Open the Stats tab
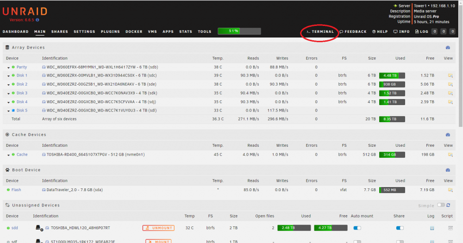Screen dimensions: 463x243 click(186, 31)
